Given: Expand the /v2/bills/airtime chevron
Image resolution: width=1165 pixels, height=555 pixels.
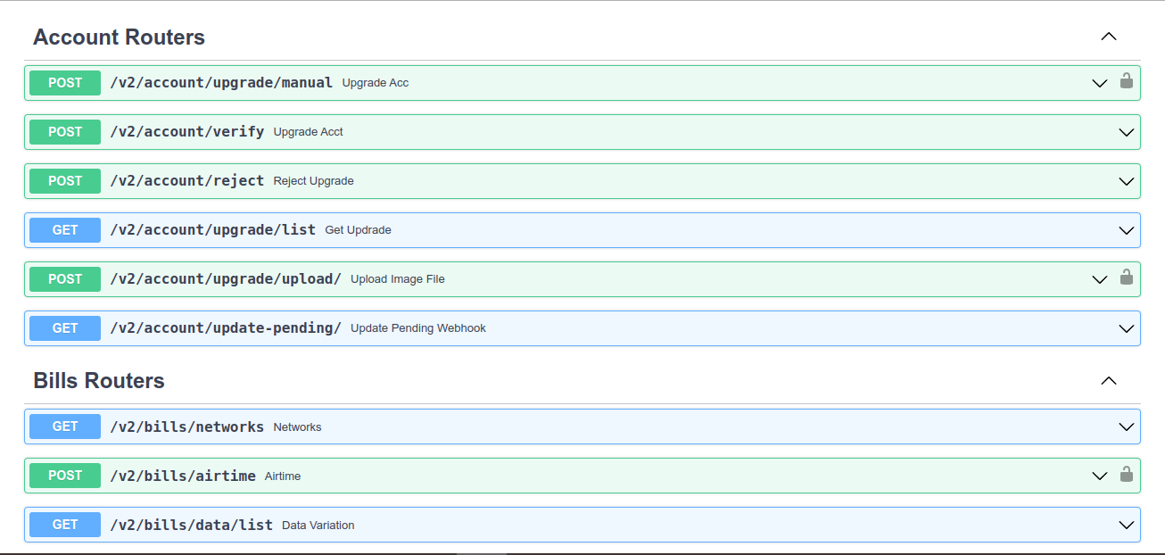Looking at the screenshot, I should [1100, 476].
